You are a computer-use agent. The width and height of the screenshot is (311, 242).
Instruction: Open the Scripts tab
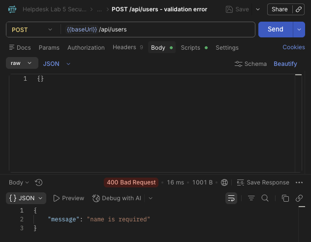click(194, 48)
